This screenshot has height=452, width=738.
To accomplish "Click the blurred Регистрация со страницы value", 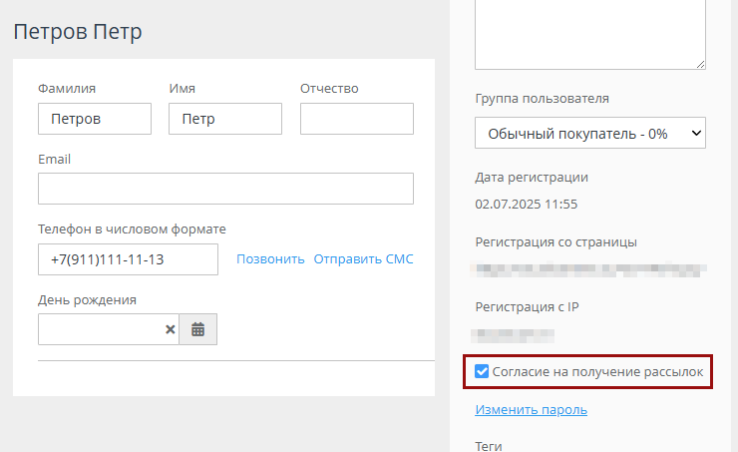I will pyautogui.click(x=590, y=268).
